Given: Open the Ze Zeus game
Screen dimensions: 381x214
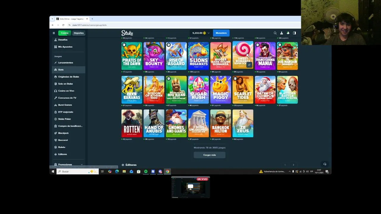Looking at the screenshot, I should 243,123.
